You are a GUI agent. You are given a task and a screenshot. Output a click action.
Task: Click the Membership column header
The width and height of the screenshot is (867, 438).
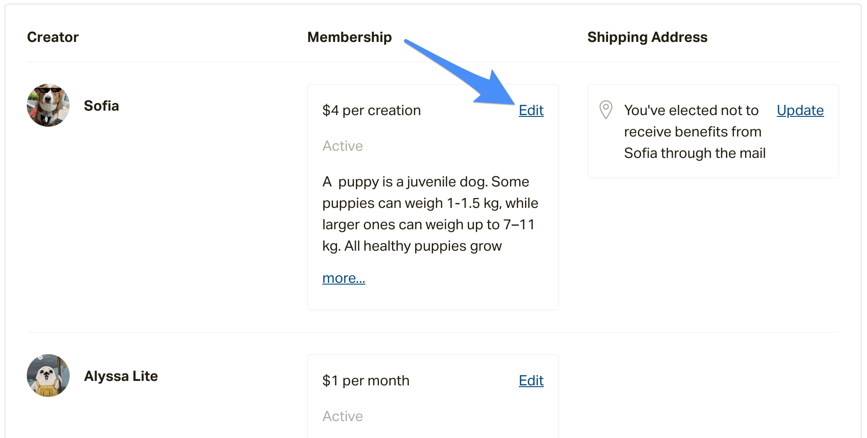(350, 37)
